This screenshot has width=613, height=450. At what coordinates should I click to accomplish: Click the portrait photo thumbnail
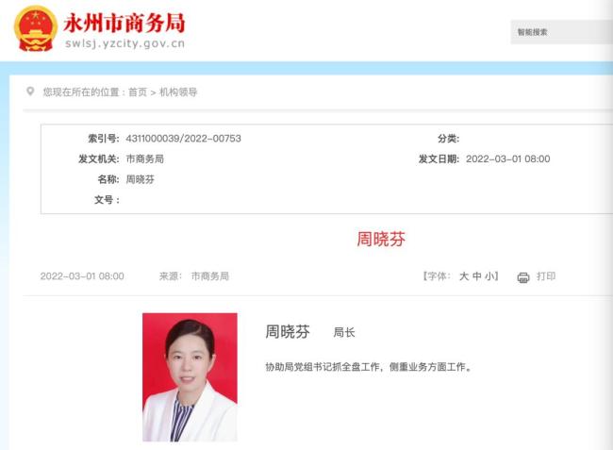pos(190,377)
